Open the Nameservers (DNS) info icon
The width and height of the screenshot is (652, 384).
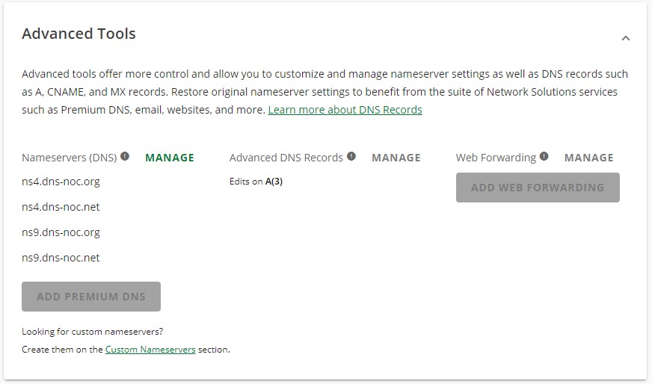(125, 156)
